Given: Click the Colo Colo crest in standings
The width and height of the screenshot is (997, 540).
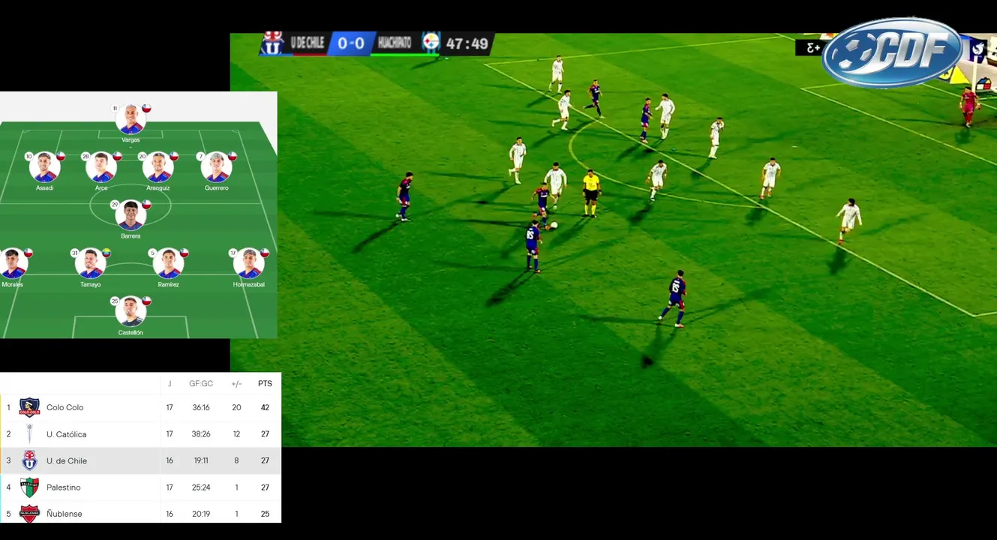Looking at the screenshot, I should pyautogui.click(x=29, y=407).
